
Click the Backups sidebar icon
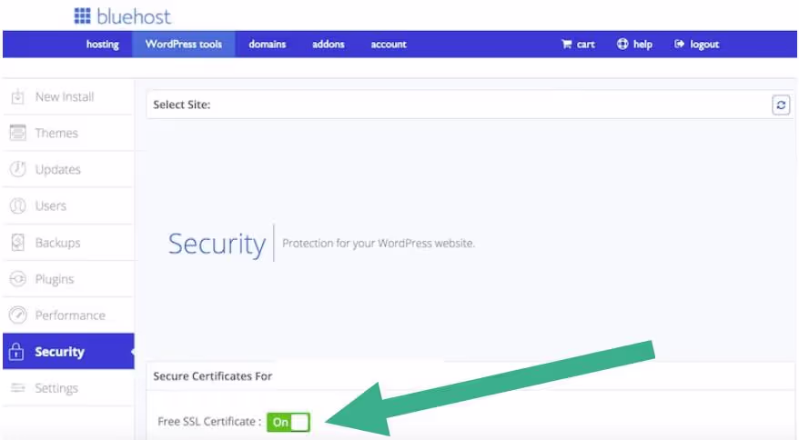pyautogui.click(x=18, y=243)
